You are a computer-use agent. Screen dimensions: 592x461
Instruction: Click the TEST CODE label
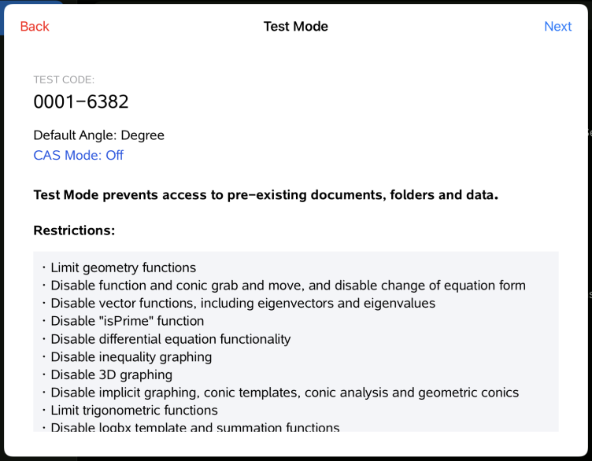[x=64, y=79]
